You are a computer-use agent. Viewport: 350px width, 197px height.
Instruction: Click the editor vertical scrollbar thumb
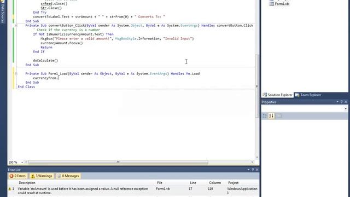point(257,86)
